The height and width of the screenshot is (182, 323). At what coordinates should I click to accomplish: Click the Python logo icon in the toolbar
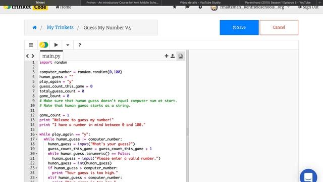pyautogui.click(x=44, y=45)
